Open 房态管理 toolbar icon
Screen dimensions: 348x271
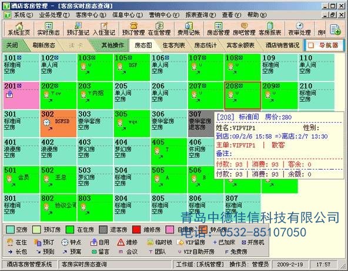(x=218, y=29)
